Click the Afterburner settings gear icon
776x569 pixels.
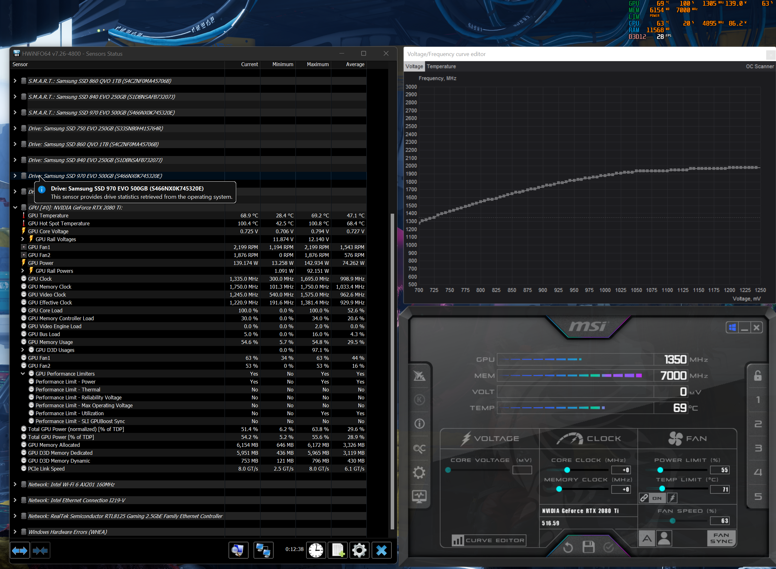pos(419,472)
